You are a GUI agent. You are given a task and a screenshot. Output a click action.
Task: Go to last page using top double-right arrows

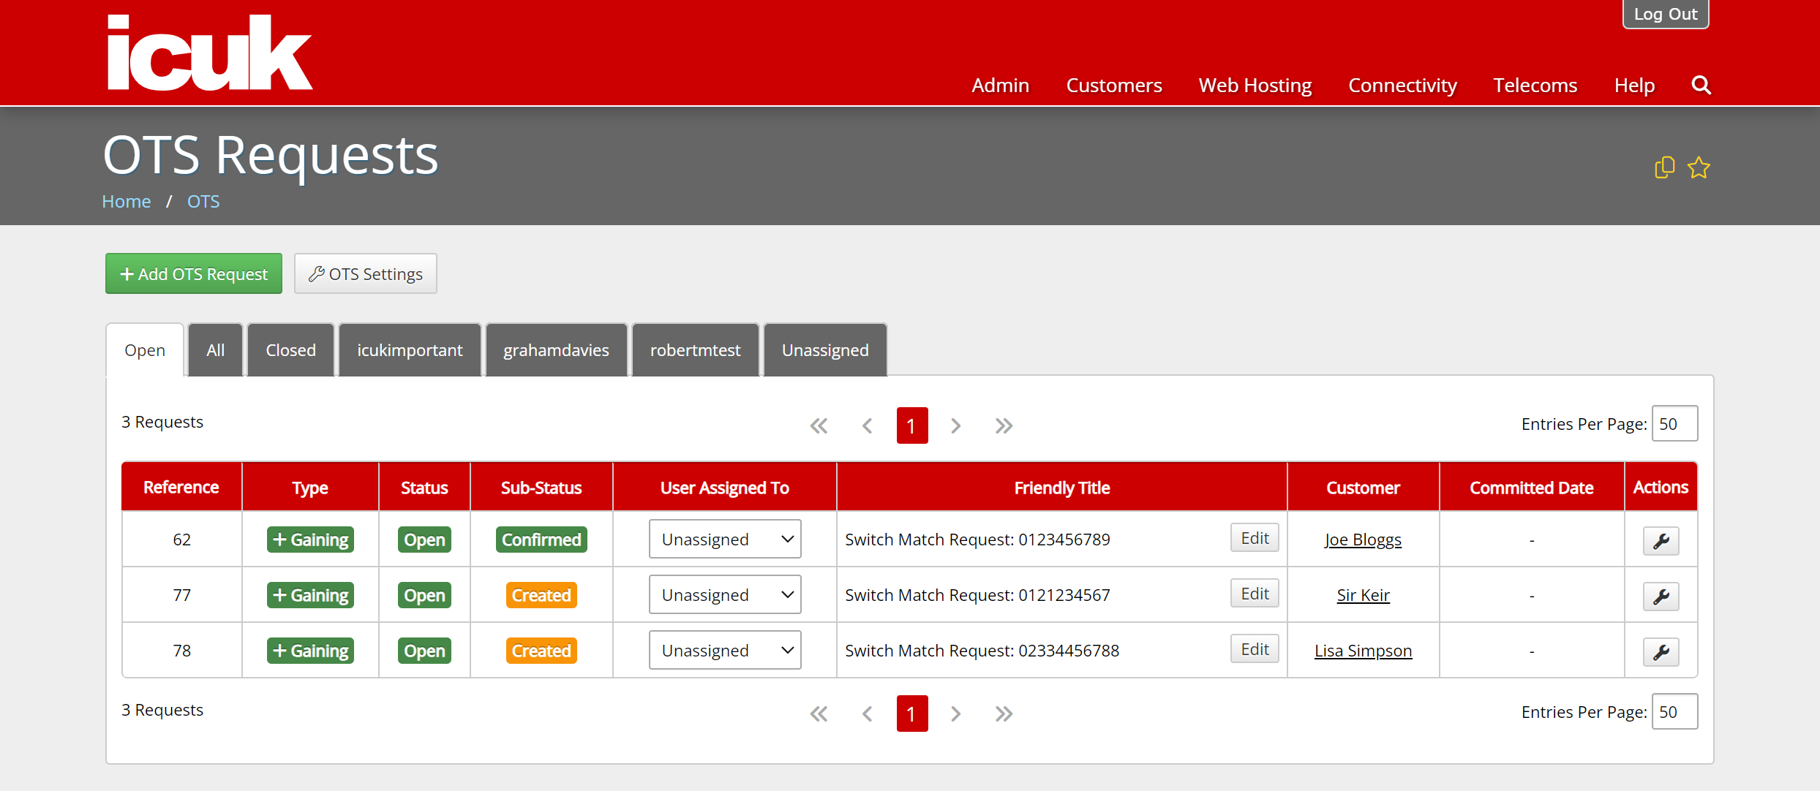point(1004,425)
